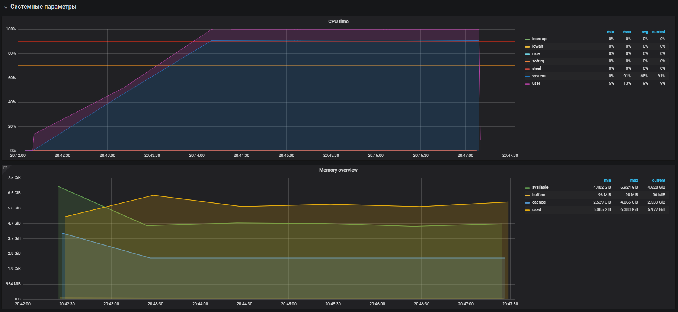Open the Memory overview panel title menu
Viewport: 678px width, 312px height.
338,170
